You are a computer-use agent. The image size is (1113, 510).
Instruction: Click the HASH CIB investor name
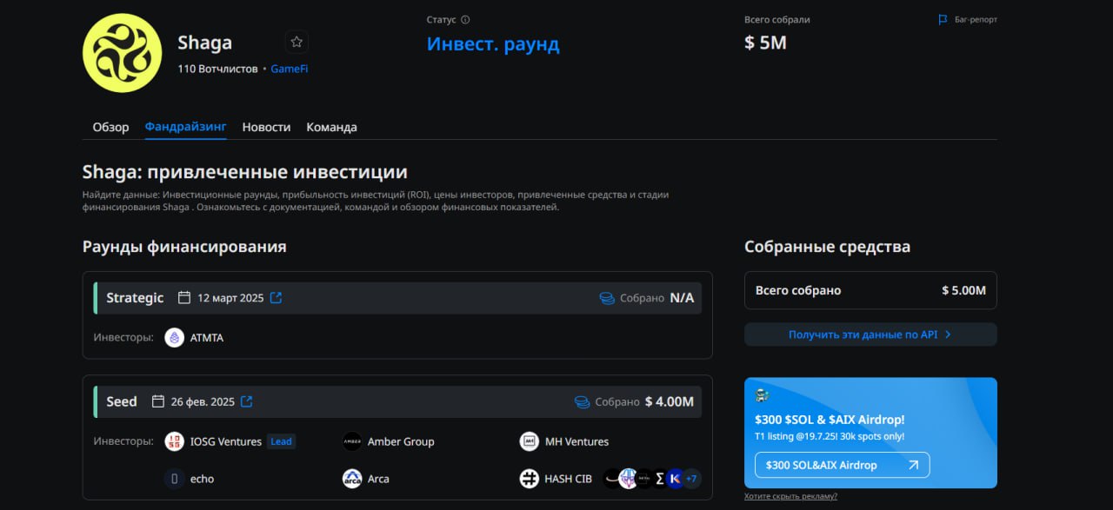569,479
